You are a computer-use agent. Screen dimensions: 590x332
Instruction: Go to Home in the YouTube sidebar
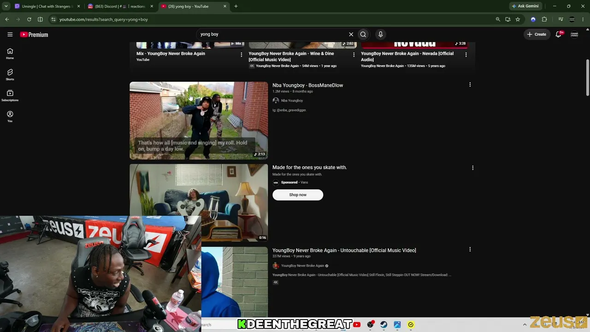tap(10, 53)
